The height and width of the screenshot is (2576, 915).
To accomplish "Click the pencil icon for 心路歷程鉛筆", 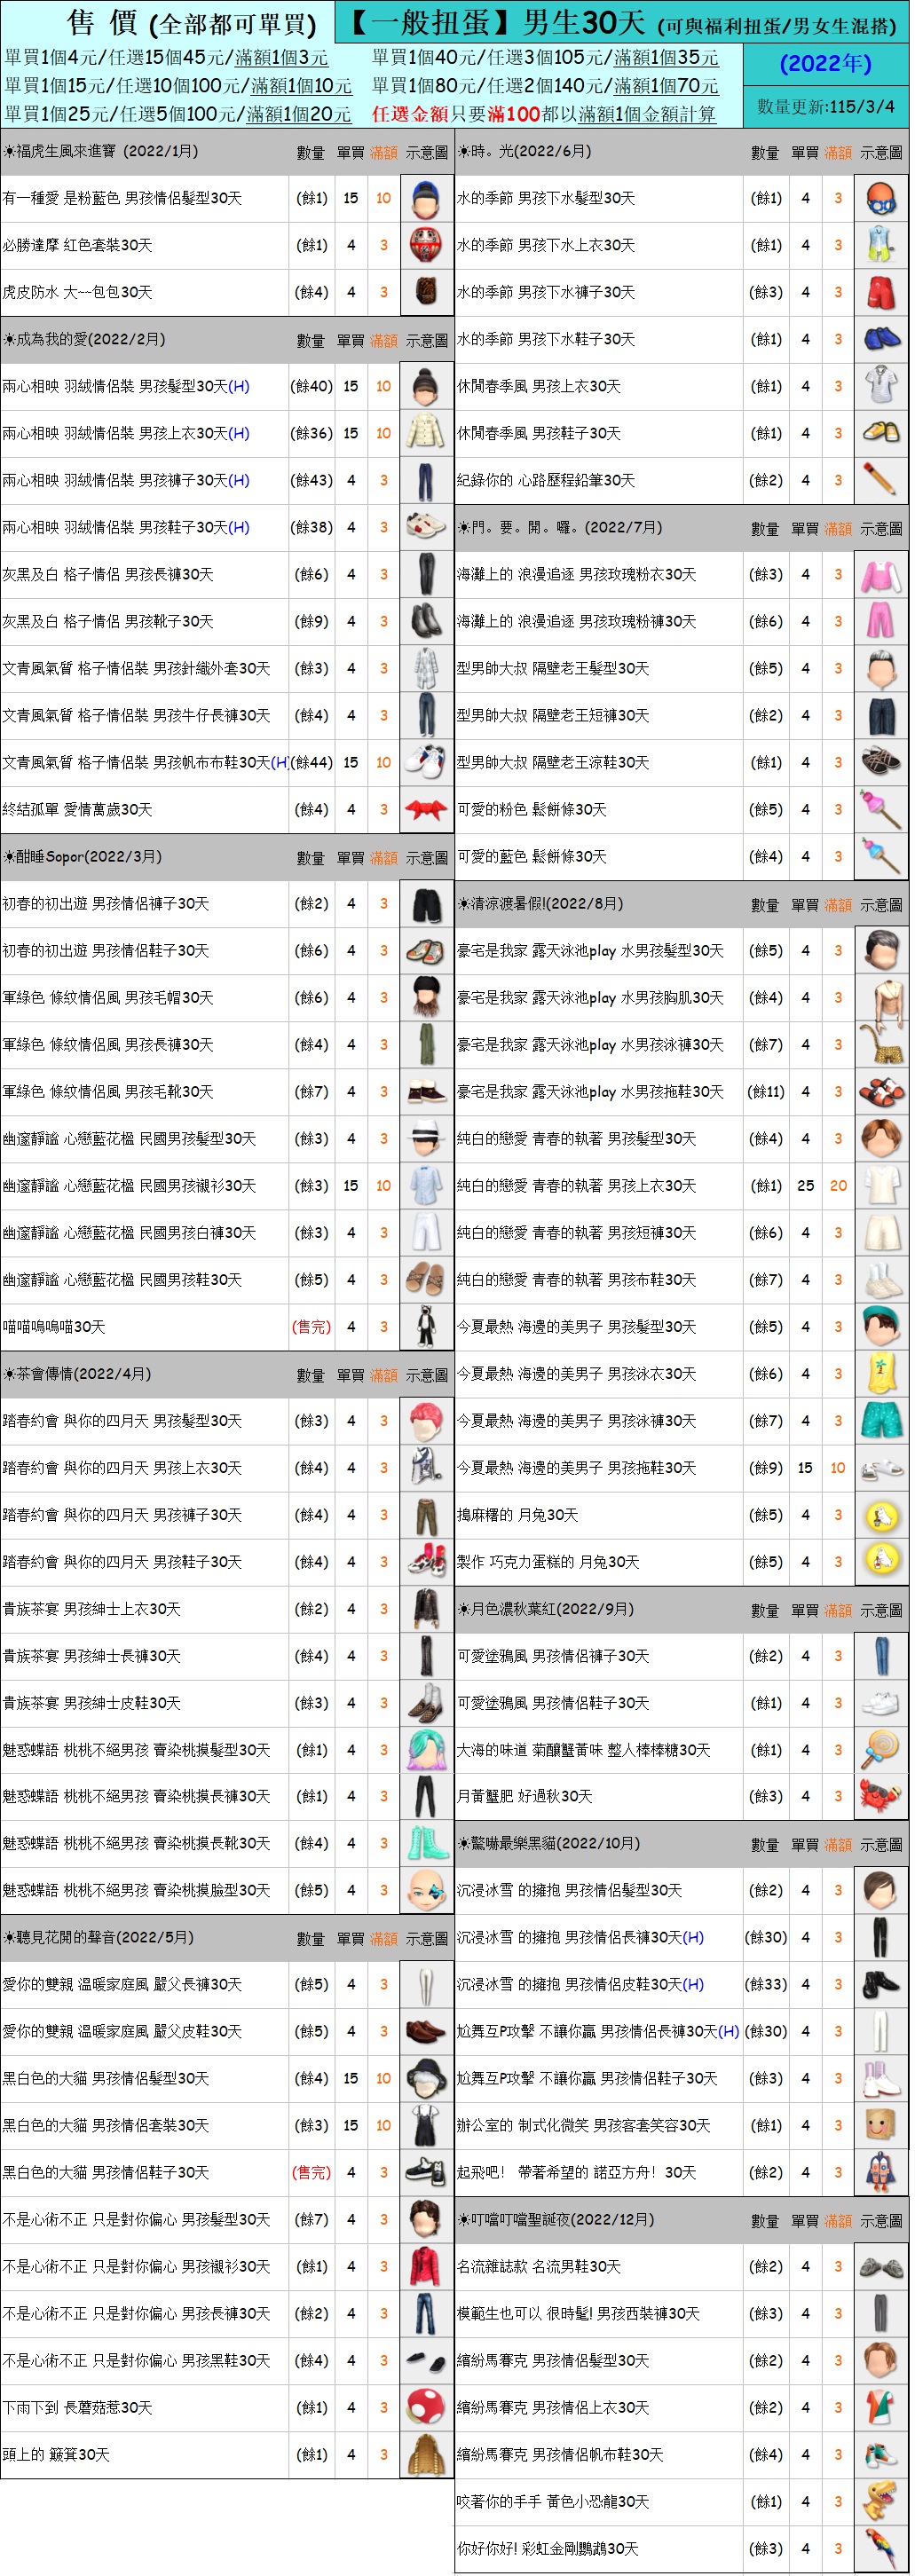I will click(x=880, y=480).
